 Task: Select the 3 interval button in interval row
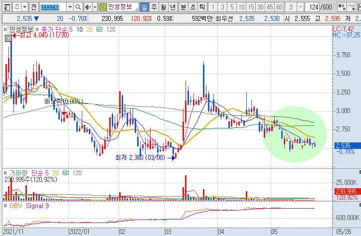(222, 7)
